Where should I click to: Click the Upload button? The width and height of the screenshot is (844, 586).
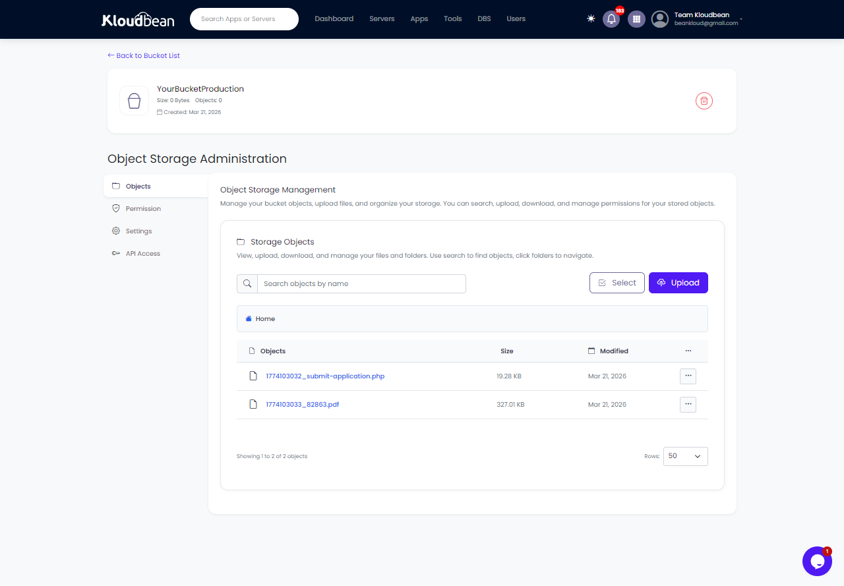[678, 282]
